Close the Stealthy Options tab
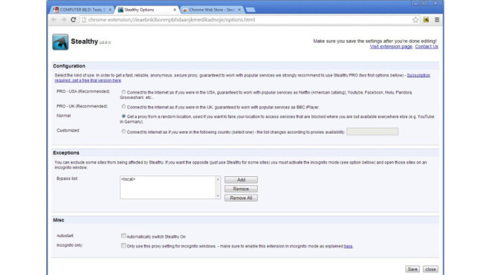This screenshot has height=275, width=489. coord(175,10)
